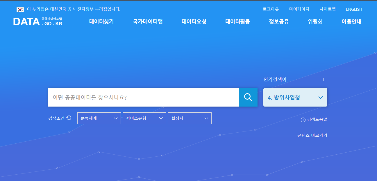Open the 데이터요청 menu
The height and width of the screenshot is (181, 377).
(x=194, y=21)
